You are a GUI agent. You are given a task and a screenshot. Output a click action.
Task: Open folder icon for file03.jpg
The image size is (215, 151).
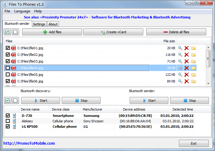point(193,61)
